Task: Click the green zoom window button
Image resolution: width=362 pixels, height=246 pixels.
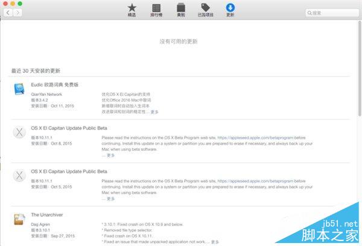Action: click(x=20, y=4)
